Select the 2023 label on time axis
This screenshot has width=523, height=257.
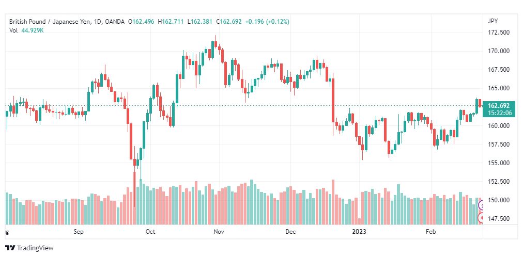[x=359, y=232]
